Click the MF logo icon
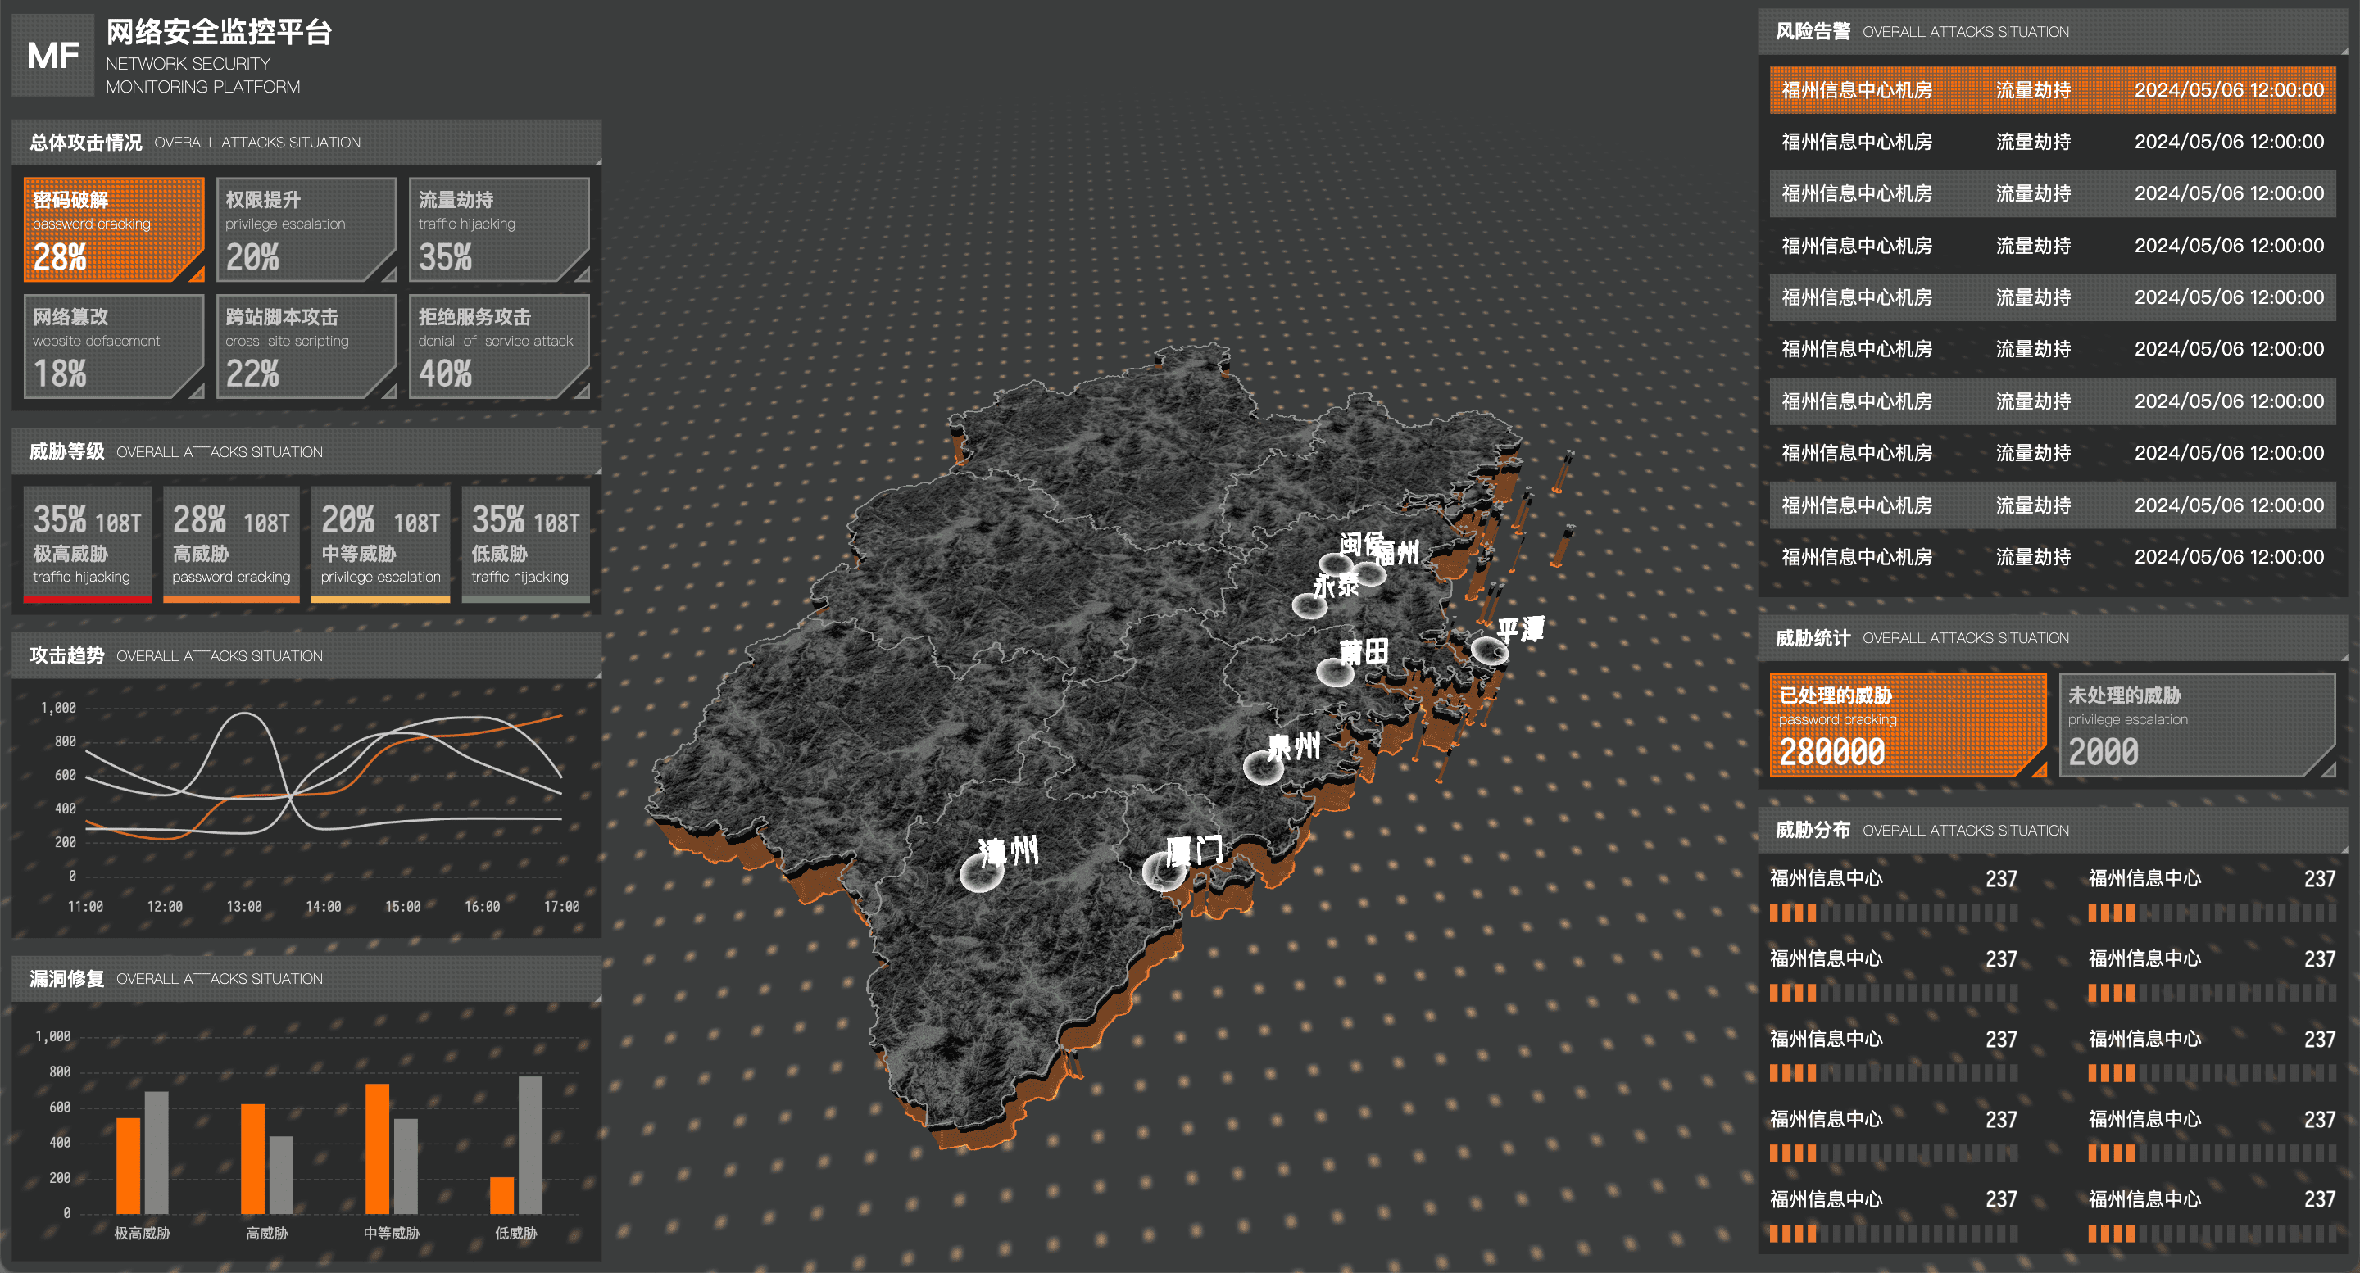This screenshot has height=1273, width=2360. [52, 55]
